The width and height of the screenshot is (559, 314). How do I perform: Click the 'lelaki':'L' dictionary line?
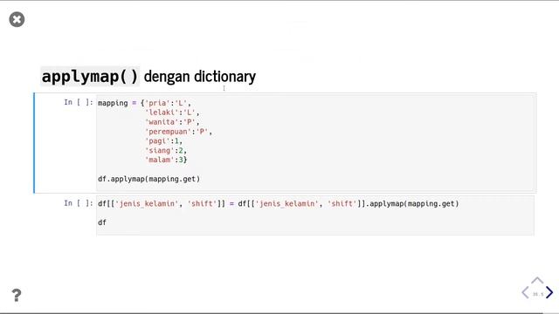172,113
